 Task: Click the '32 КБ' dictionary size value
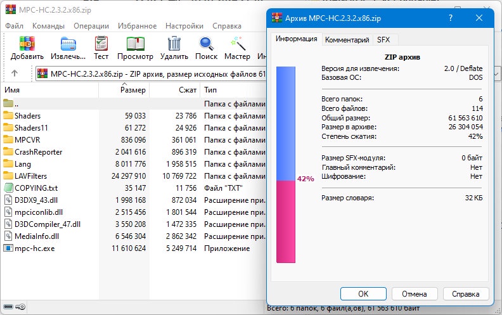473,198
